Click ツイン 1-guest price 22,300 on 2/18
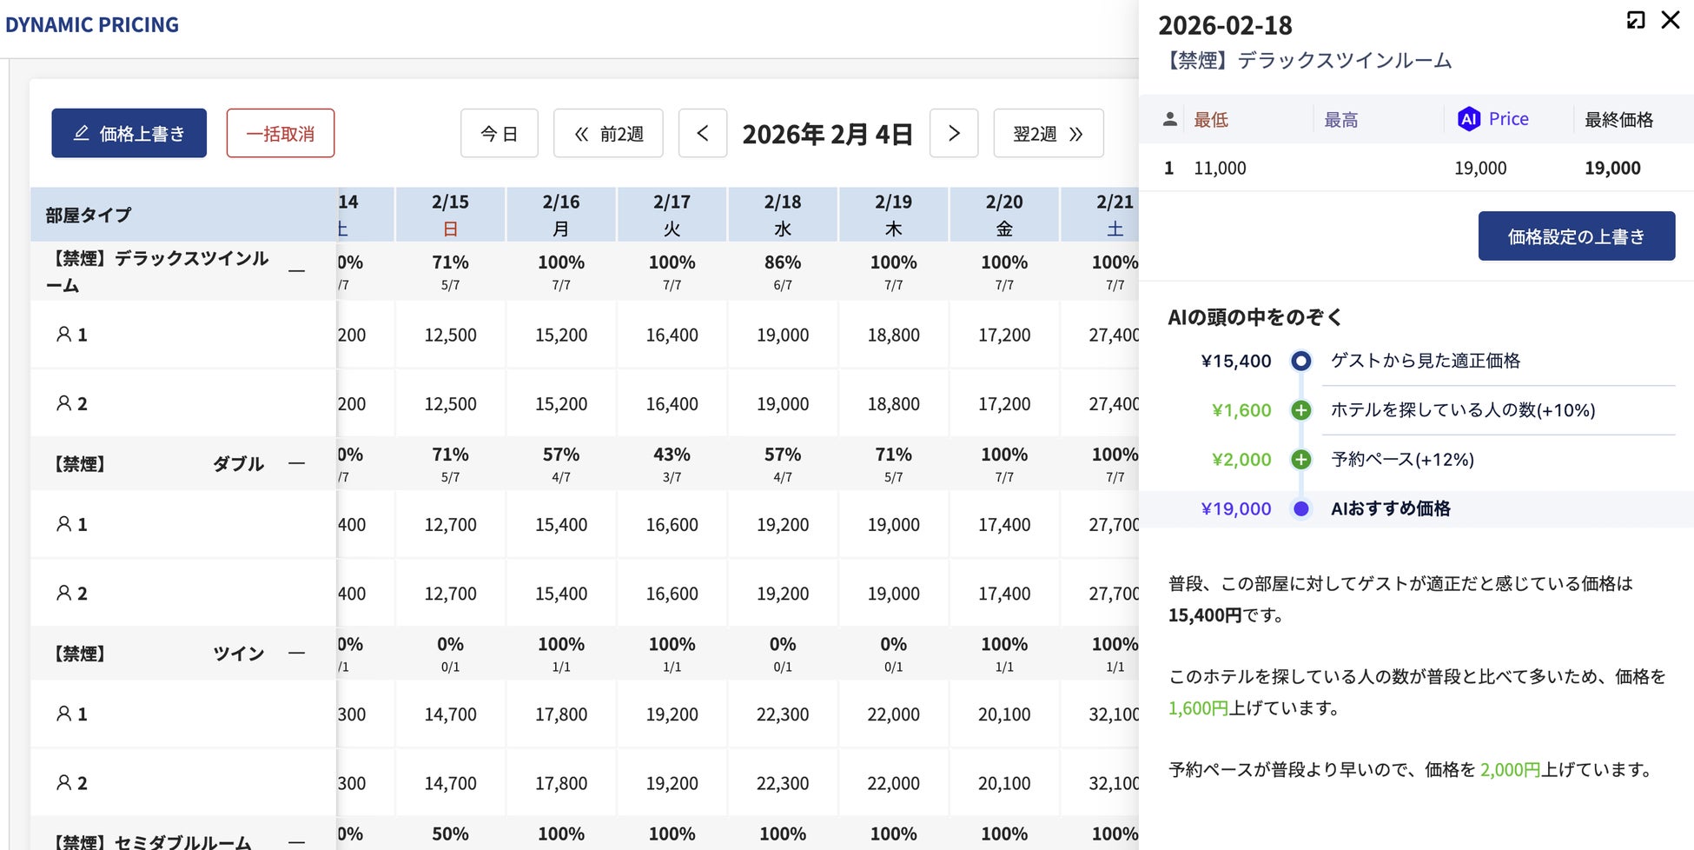The image size is (1694, 850). pos(783,714)
